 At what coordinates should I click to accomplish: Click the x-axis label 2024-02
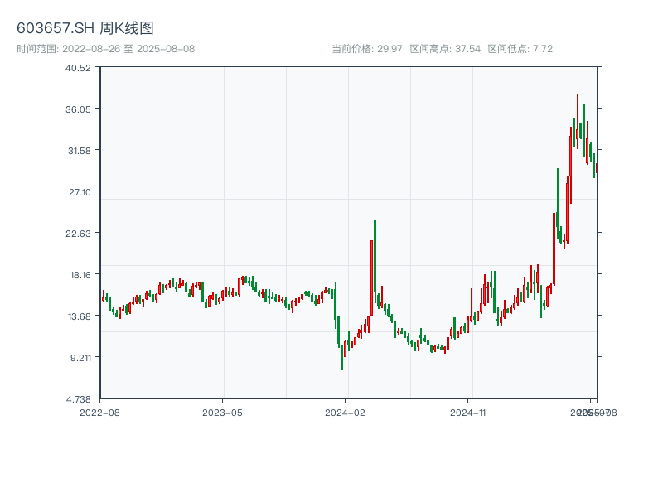click(345, 413)
